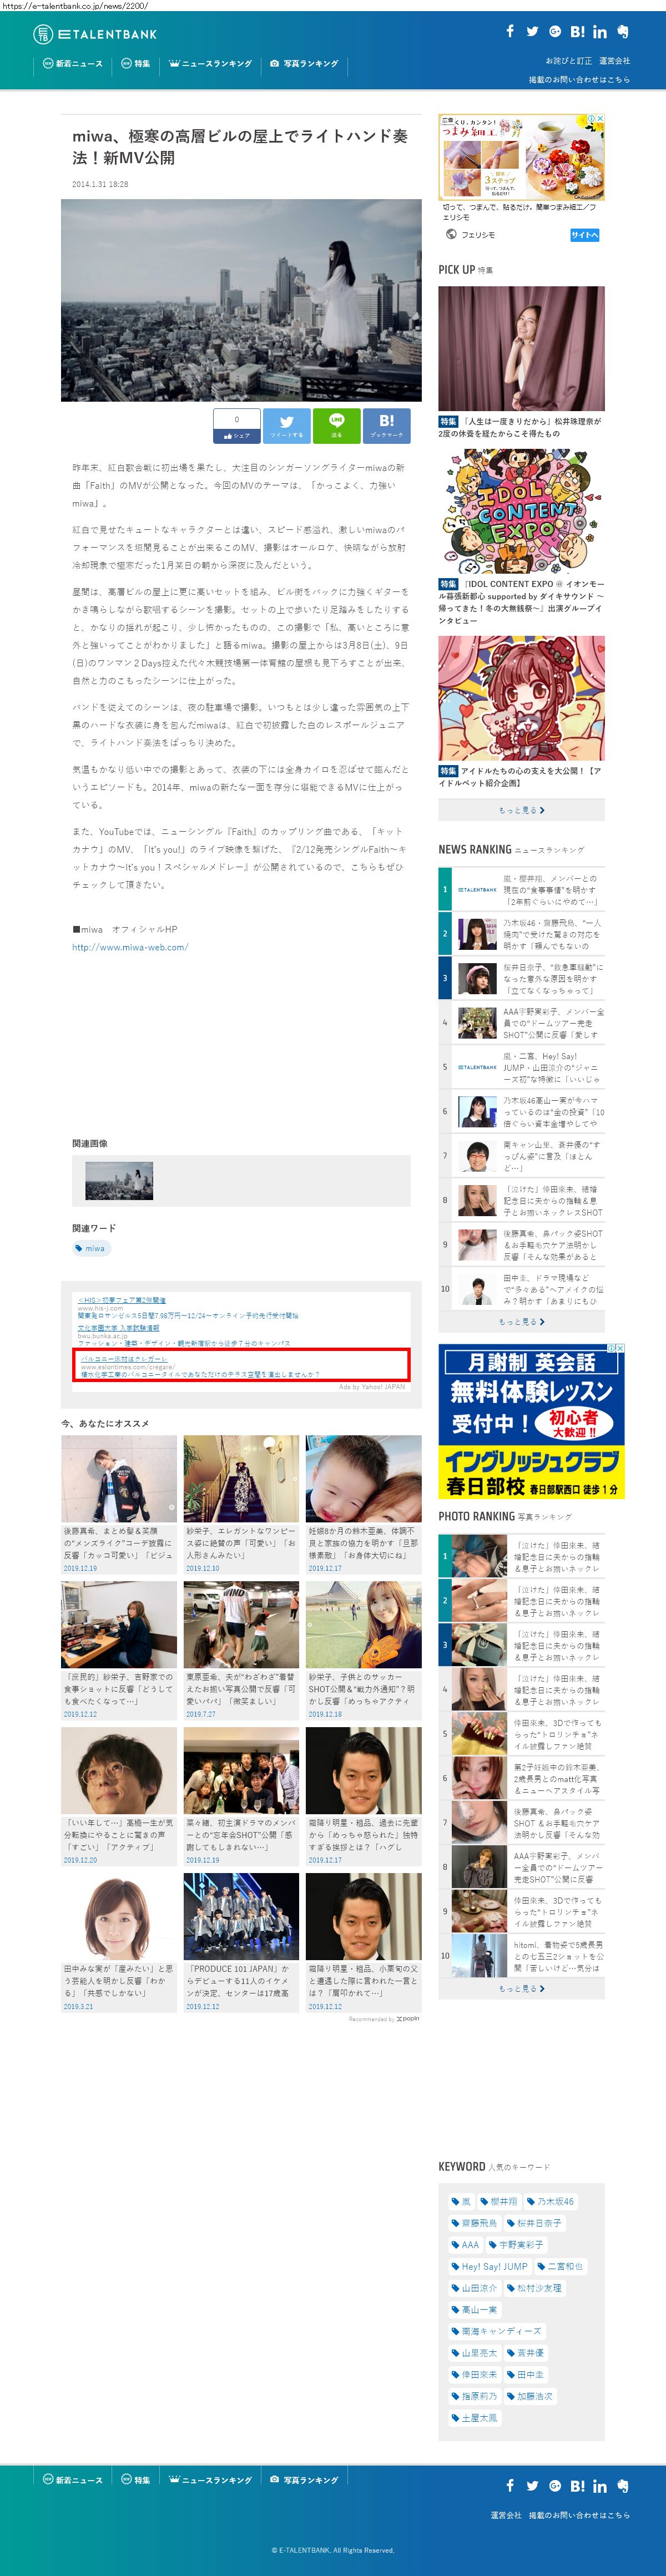Open ニュースランキング in the top navigation

click(211, 64)
